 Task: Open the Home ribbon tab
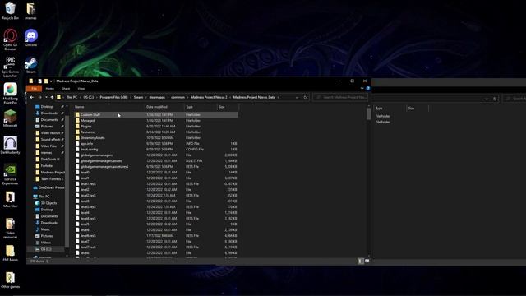click(49, 89)
